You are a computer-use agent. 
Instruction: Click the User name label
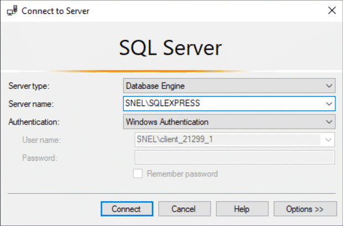41,140
